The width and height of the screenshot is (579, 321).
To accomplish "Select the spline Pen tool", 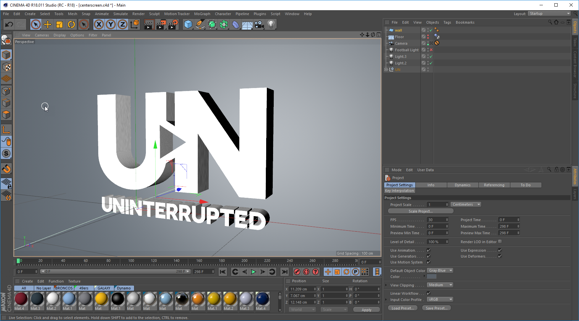I will [200, 24].
